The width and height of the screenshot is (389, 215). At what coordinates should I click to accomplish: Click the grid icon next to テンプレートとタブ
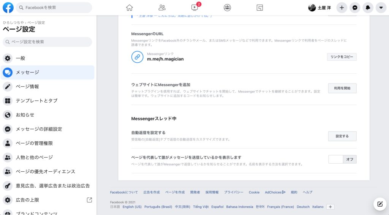(8, 101)
